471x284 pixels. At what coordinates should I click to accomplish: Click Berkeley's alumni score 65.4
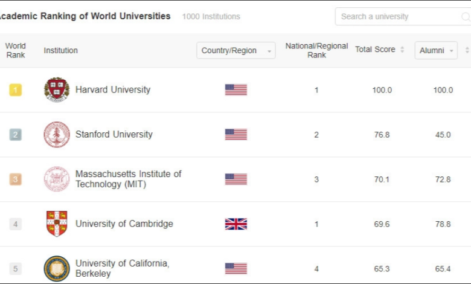443,269
